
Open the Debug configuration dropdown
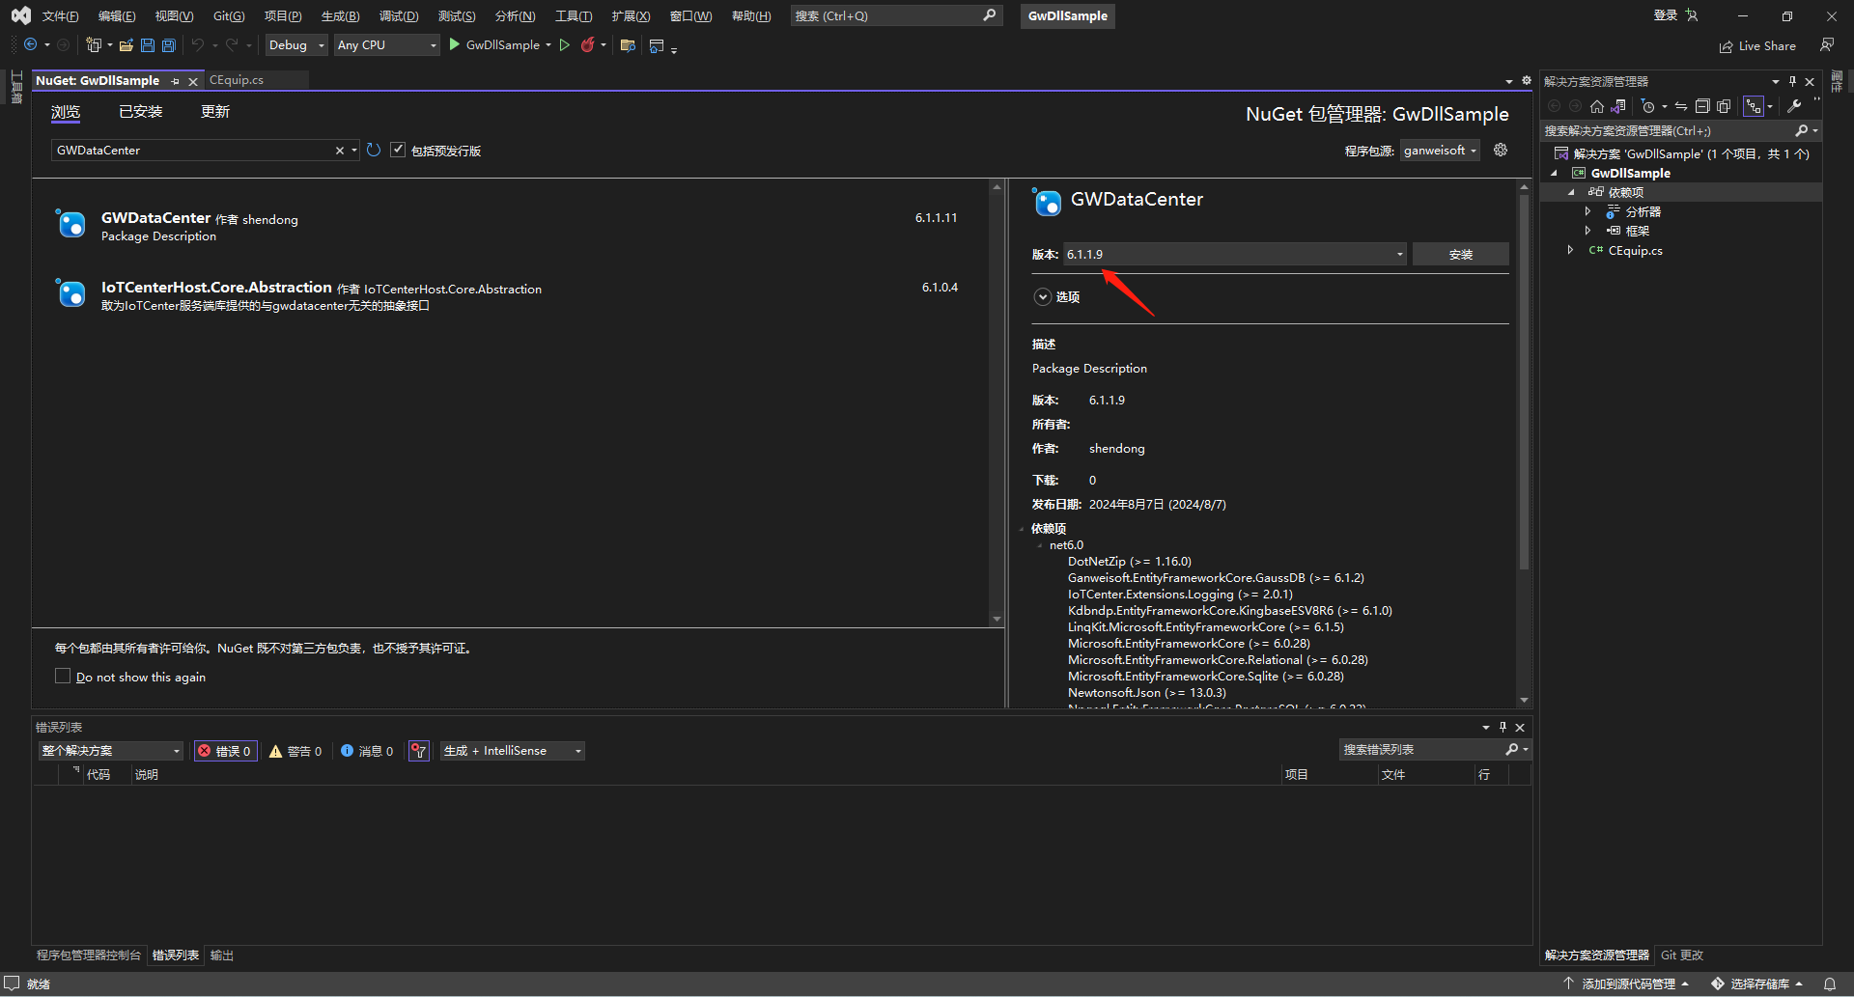click(296, 45)
